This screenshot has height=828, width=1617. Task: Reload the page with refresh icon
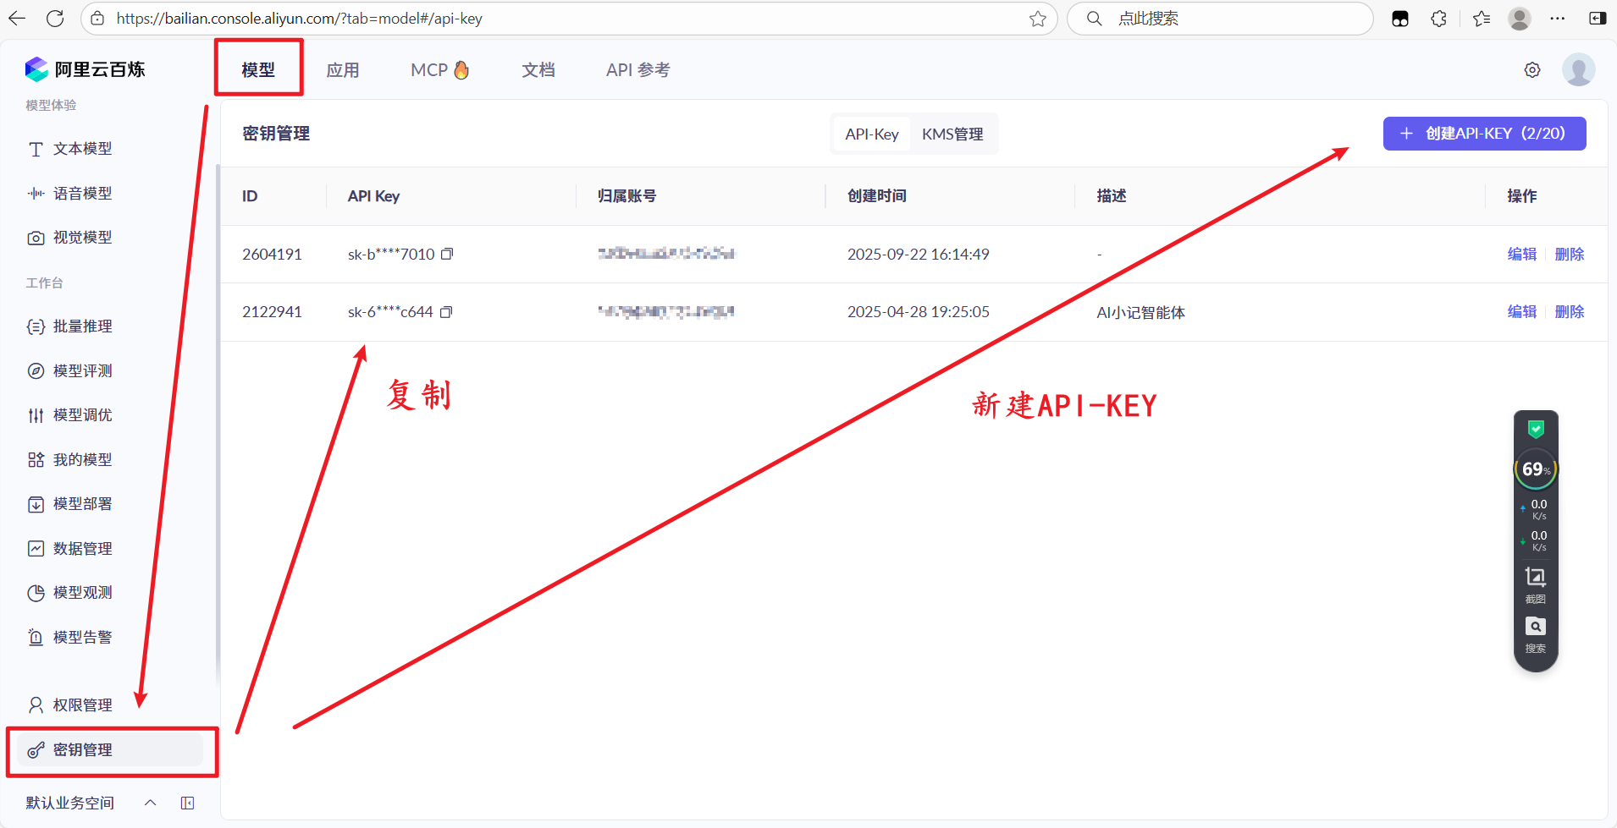point(55,19)
